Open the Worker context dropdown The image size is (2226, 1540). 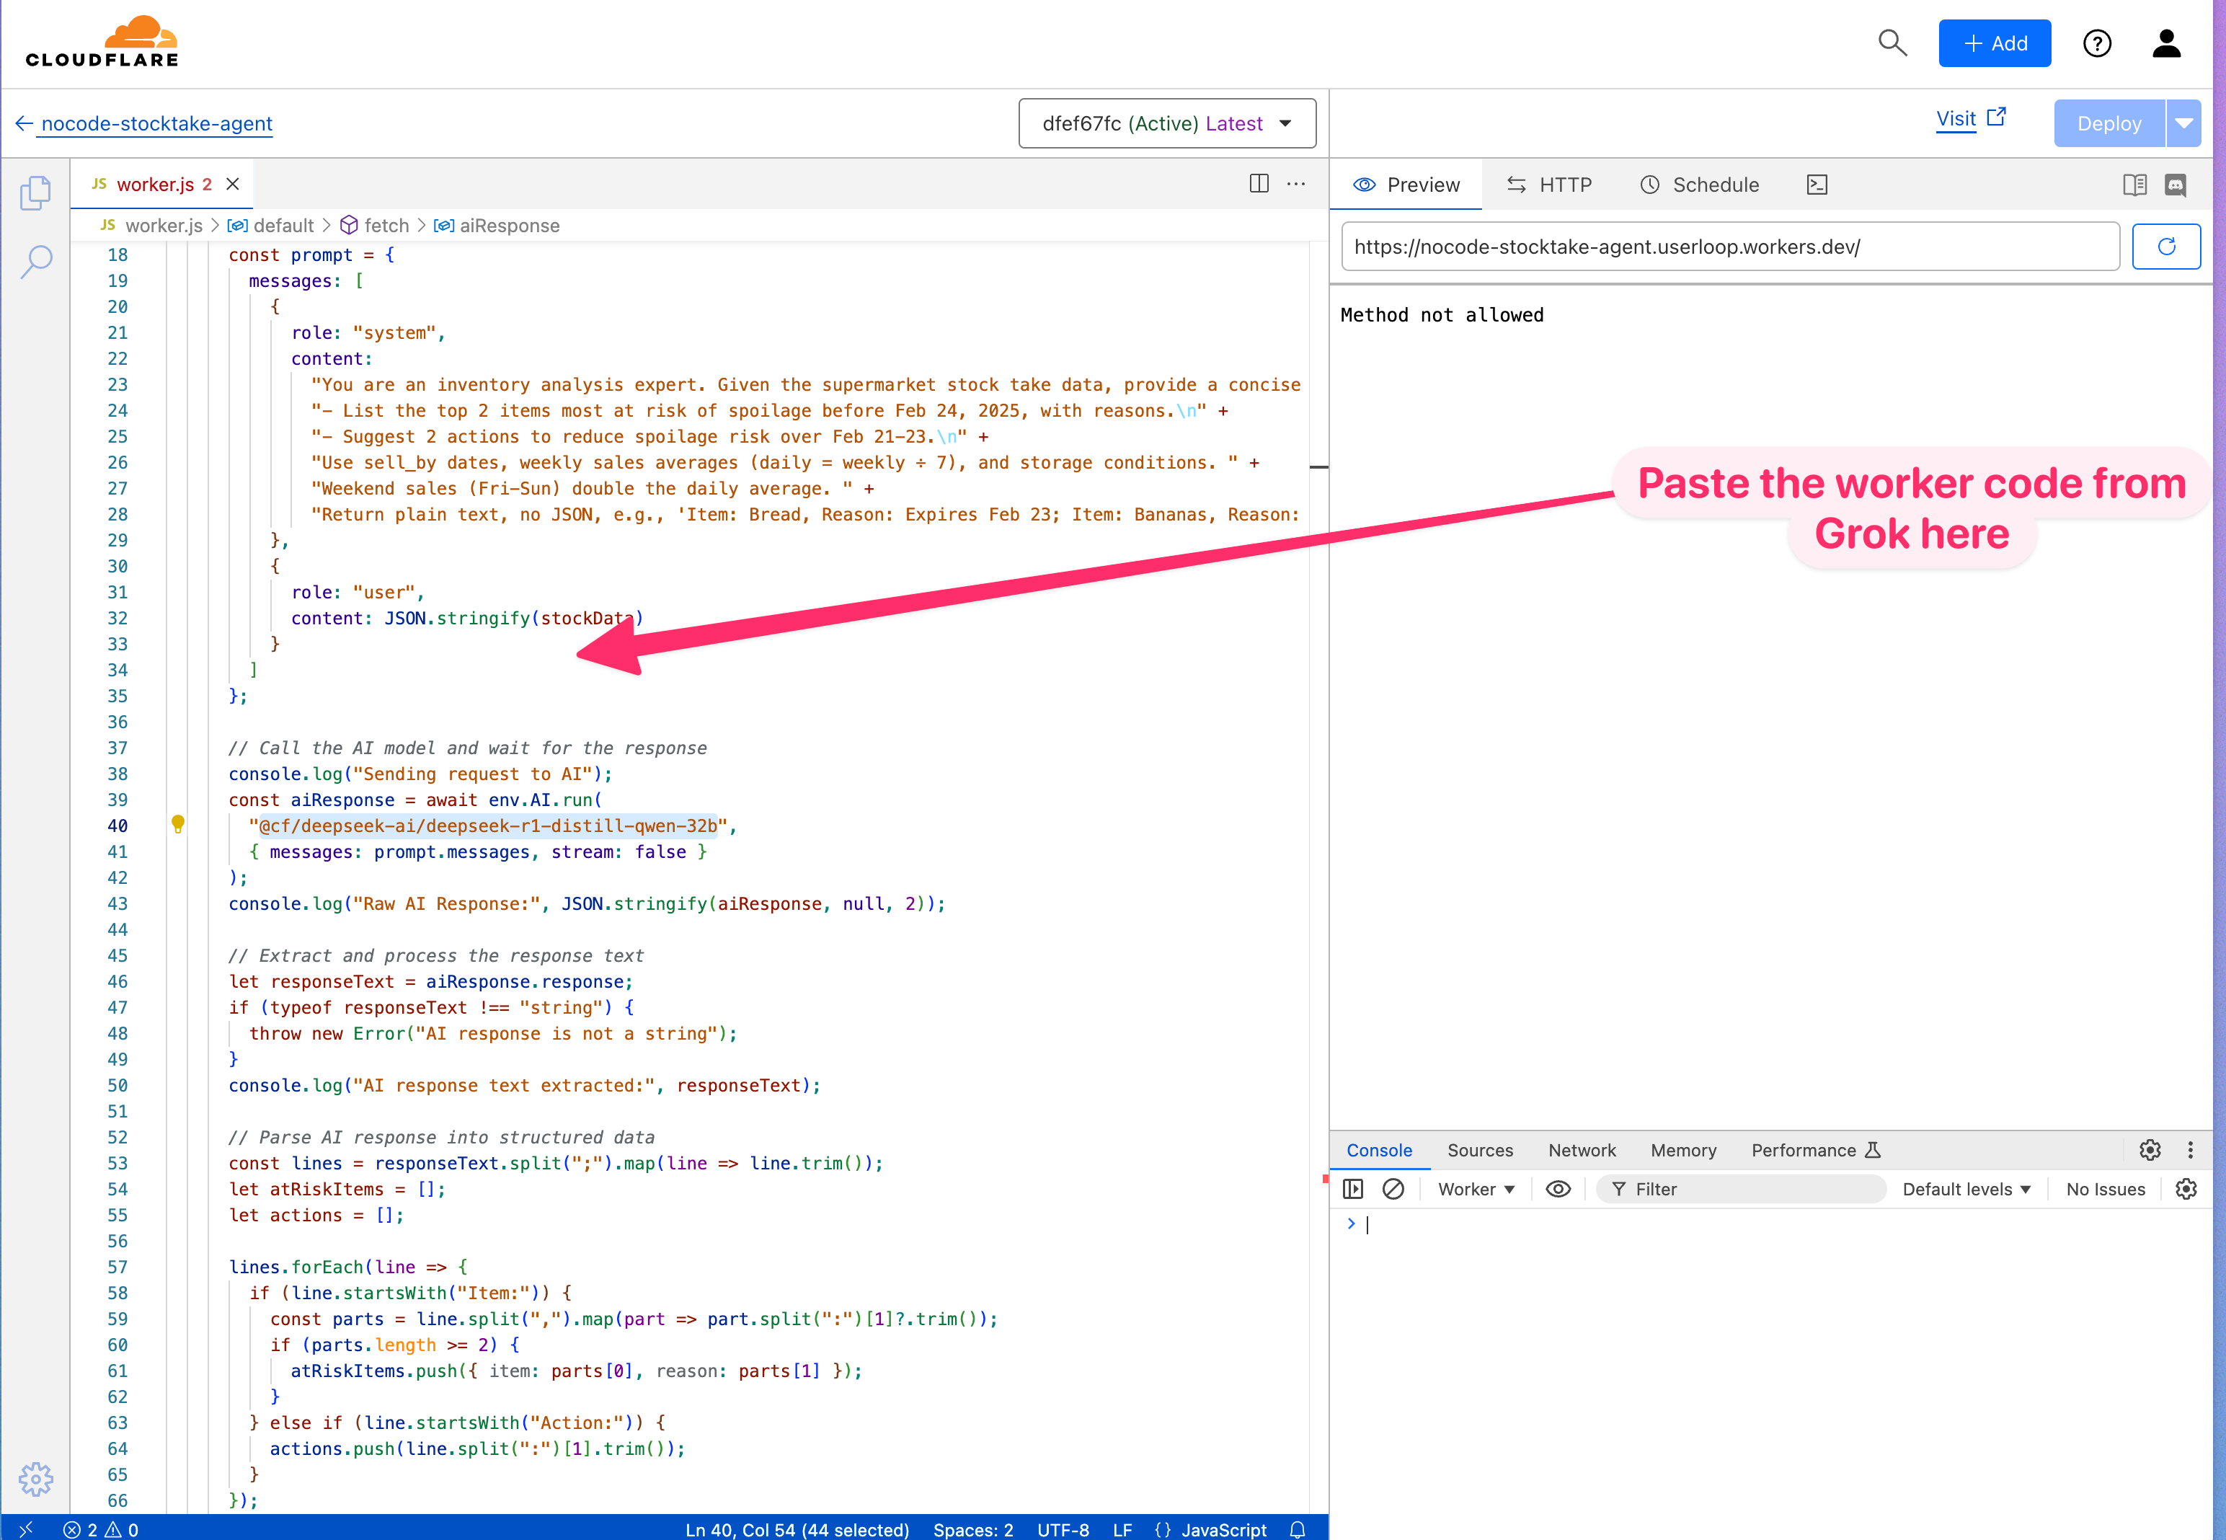pyautogui.click(x=1476, y=1189)
